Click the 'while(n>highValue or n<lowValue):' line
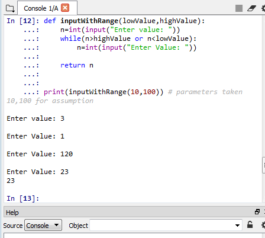This screenshot has width=265, height=238. [128, 38]
